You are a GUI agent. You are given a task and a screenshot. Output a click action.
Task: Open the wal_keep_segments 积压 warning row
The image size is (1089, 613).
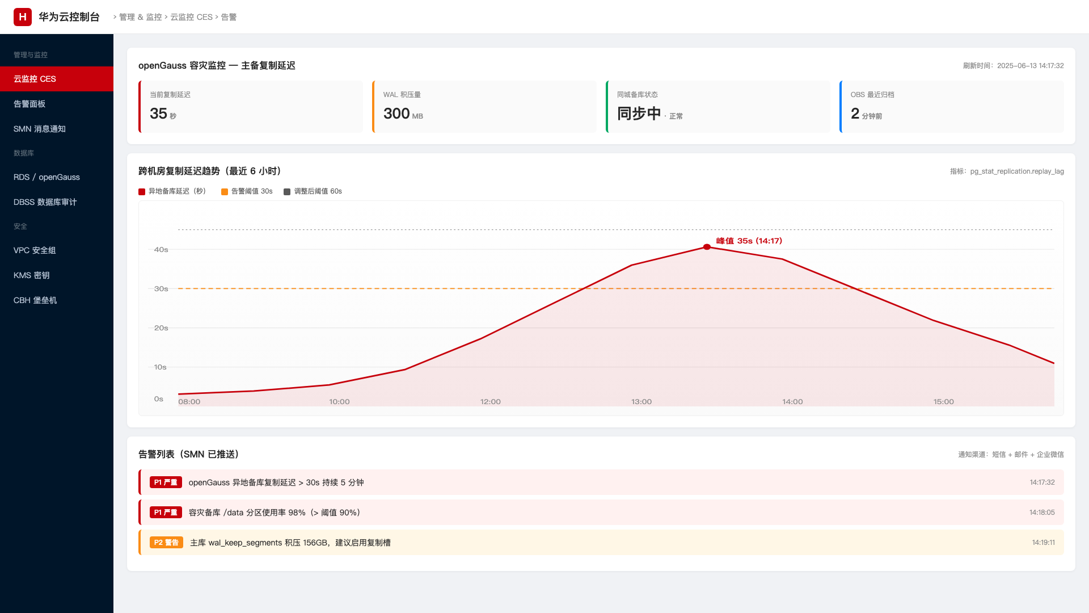point(601,543)
